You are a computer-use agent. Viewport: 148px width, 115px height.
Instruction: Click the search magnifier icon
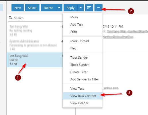[10, 18]
